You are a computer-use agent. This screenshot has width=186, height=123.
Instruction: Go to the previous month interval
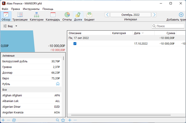tap(107, 15)
